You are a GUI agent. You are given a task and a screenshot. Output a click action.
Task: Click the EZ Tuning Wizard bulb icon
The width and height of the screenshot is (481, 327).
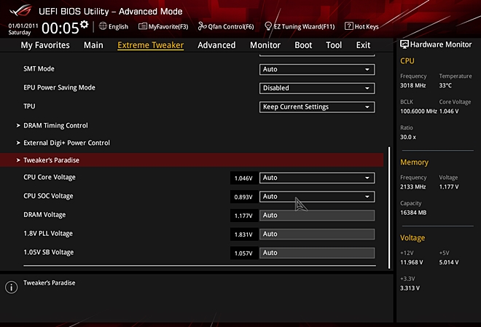(268, 26)
